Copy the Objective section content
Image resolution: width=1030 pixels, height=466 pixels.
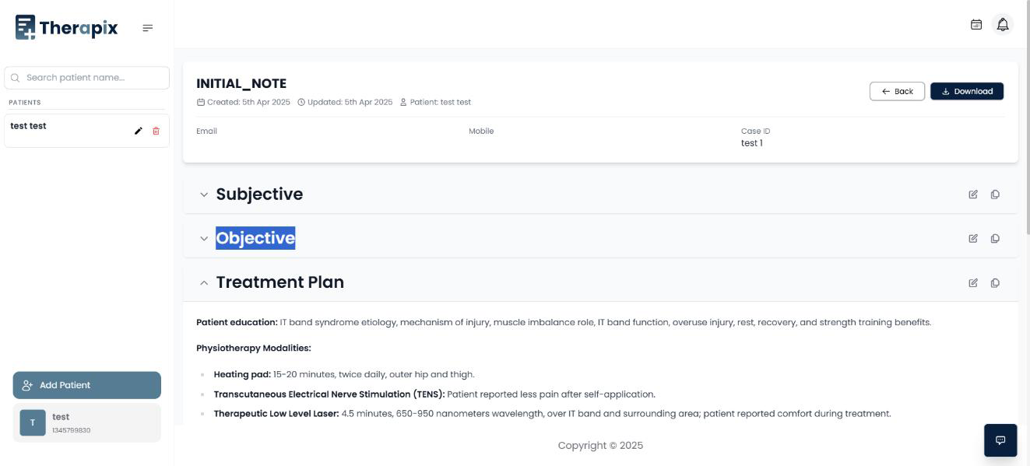[x=995, y=239]
